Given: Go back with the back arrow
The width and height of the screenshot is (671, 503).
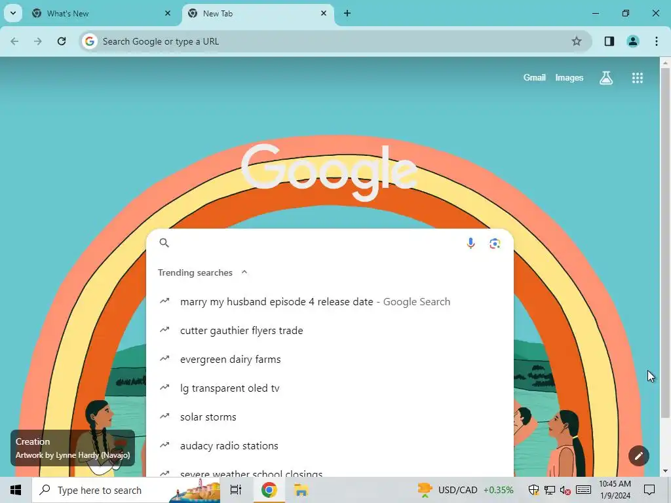Looking at the screenshot, I should point(14,41).
